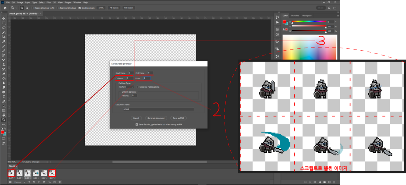Viewport: 406px width, 185px height.
Task: Select the Magic Wand tool
Action: tap(4, 32)
